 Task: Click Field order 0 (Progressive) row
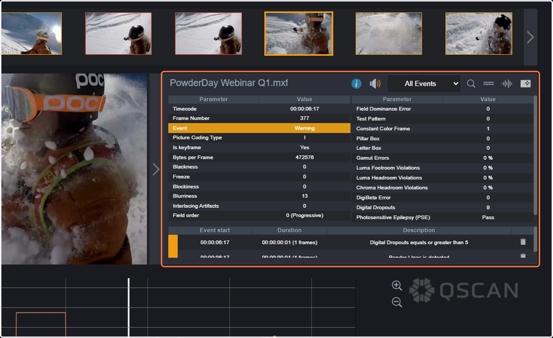tap(259, 216)
